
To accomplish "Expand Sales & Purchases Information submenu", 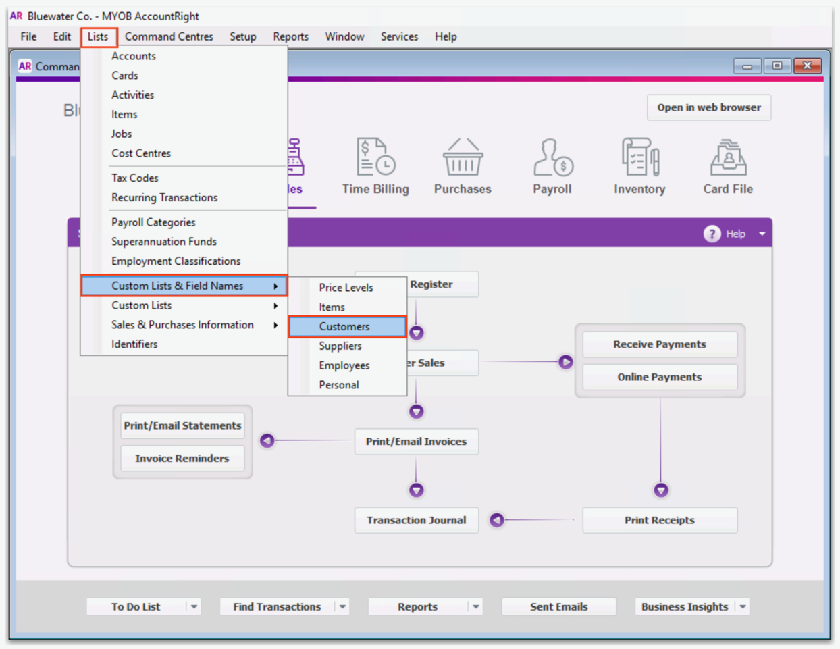I will [184, 325].
